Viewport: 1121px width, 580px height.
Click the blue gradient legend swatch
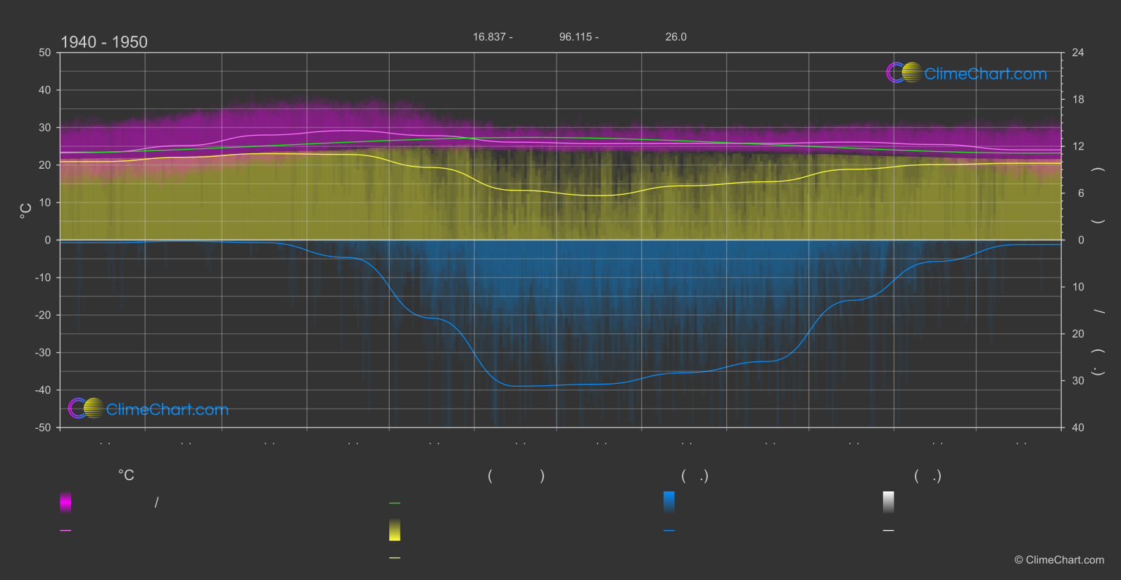(669, 502)
